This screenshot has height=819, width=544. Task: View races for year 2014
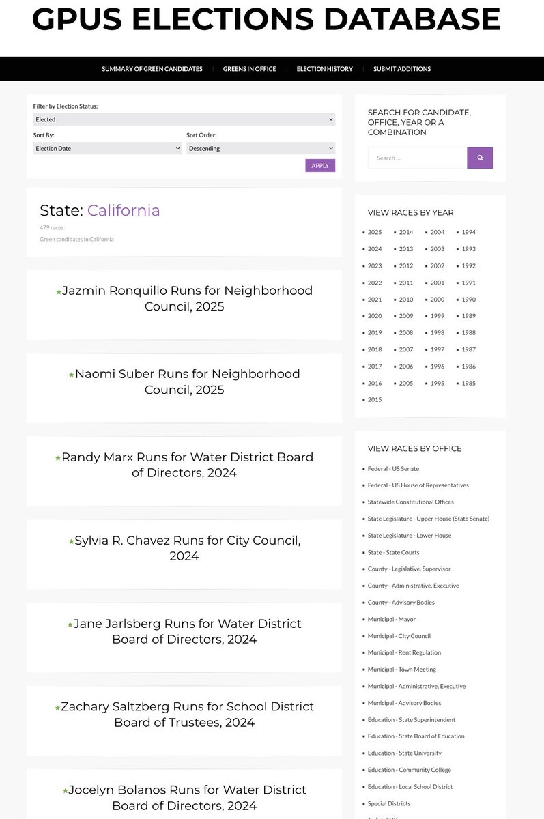click(x=406, y=232)
